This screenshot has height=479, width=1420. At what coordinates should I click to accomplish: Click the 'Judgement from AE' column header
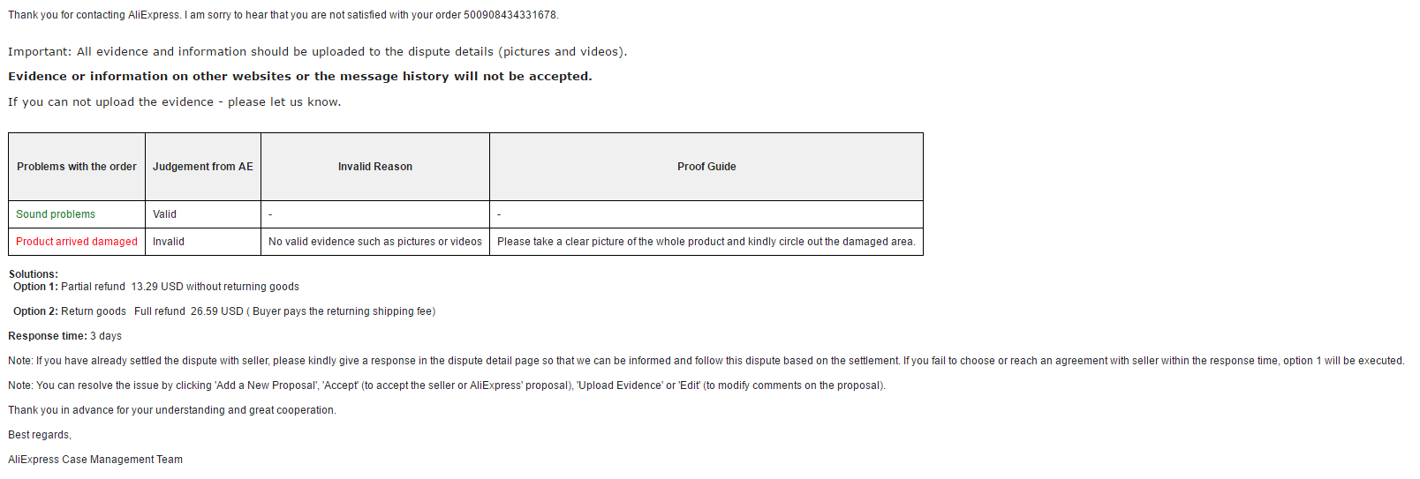[x=203, y=167]
